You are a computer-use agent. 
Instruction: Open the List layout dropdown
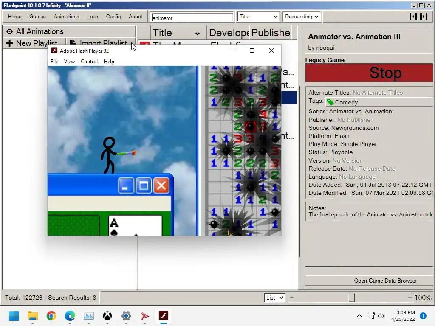[x=274, y=298]
